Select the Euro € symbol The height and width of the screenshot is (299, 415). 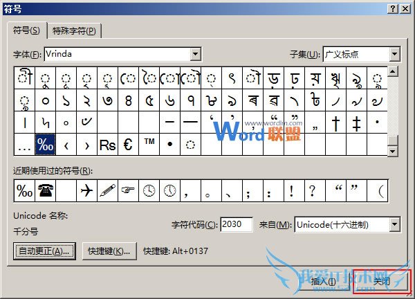click(x=128, y=145)
